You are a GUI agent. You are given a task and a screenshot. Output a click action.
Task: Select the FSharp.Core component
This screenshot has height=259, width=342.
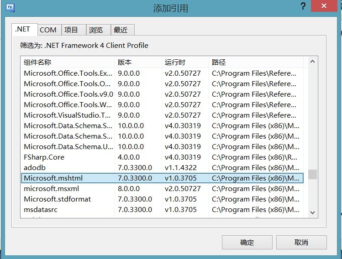[x=162, y=157]
